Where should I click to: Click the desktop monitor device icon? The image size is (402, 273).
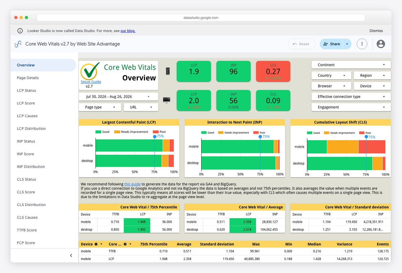pyautogui.click(x=166, y=100)
